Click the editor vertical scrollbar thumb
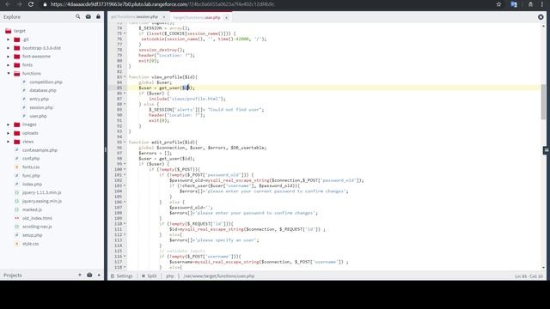Image resolution: width=550 pixels, height=309 pixels. (543, 101)
